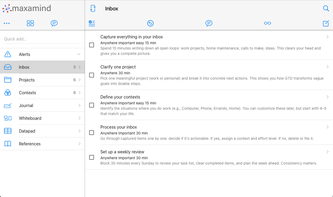
Task: Click the compose/new task icon at top right
Action: point(326,23)
